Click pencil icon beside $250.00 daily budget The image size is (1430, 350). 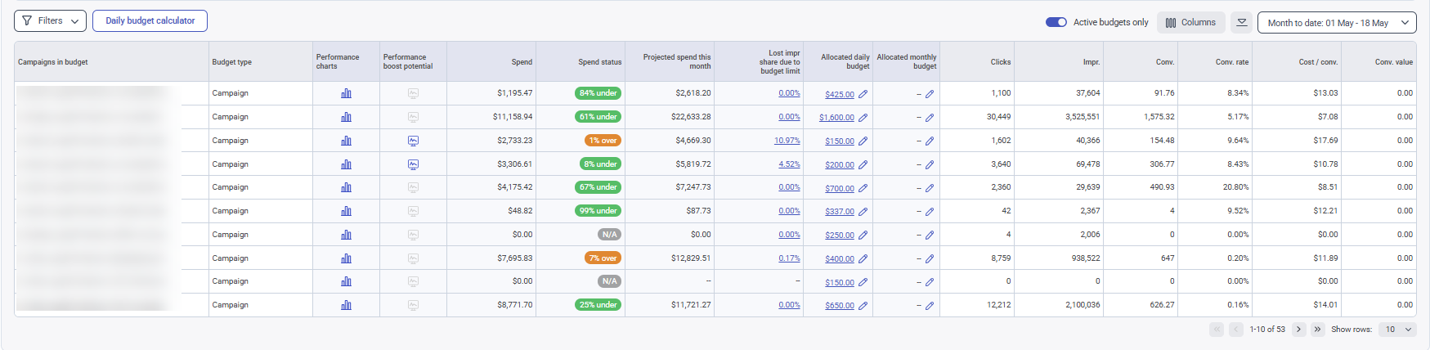(x=863, y=235)
